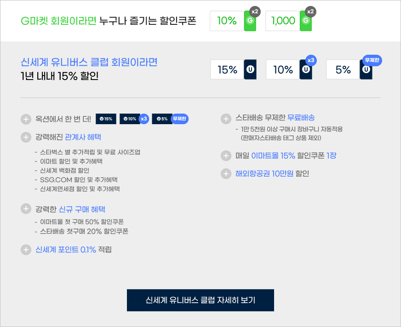Click the 관계사 혜택 blue link text
This screenshot has width=401, height=327.
(x=83, y=137)
